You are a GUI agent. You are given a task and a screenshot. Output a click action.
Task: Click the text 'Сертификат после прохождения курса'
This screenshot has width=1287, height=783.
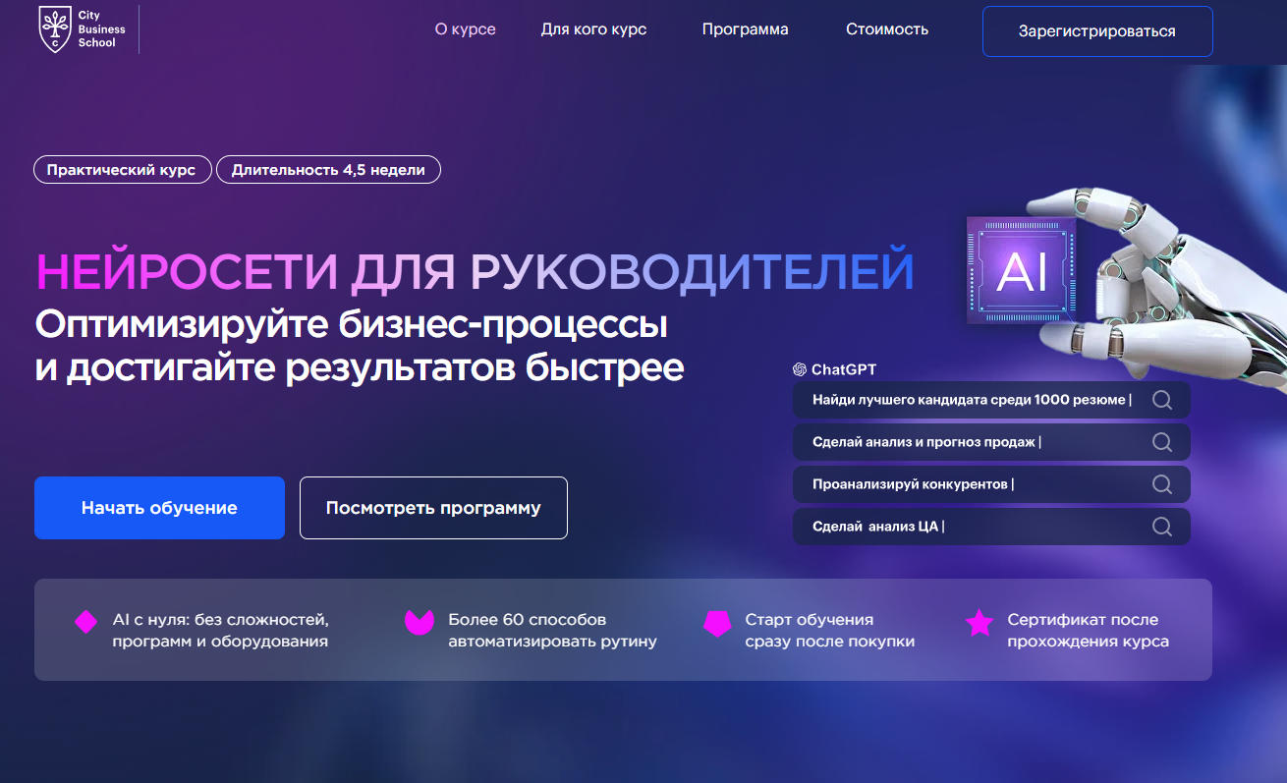click(1089, 631)
